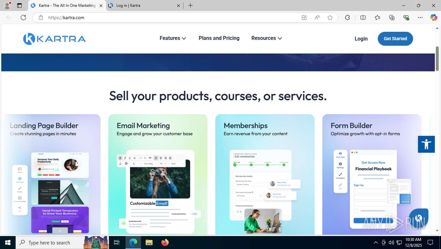Viewport: 441px width, 249px height.
Task: Click the browser Refresh icon
Action: point(23,18)
